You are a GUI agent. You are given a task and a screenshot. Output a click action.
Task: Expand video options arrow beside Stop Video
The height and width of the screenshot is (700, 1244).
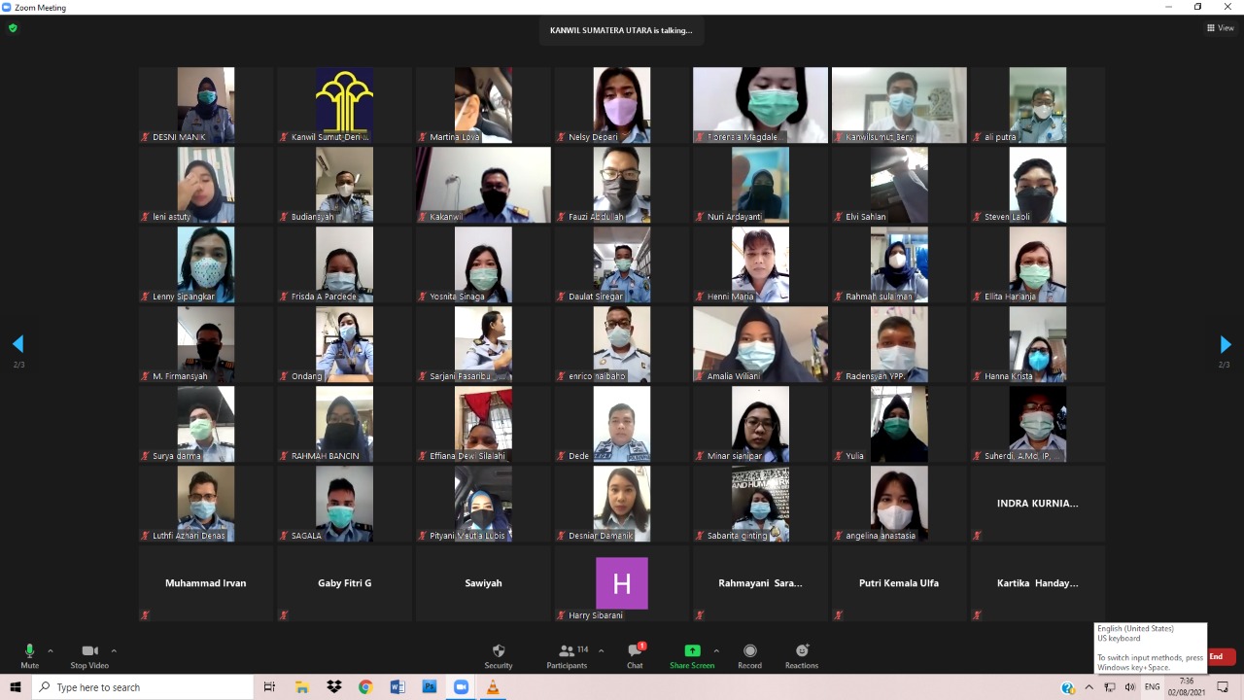114,650
